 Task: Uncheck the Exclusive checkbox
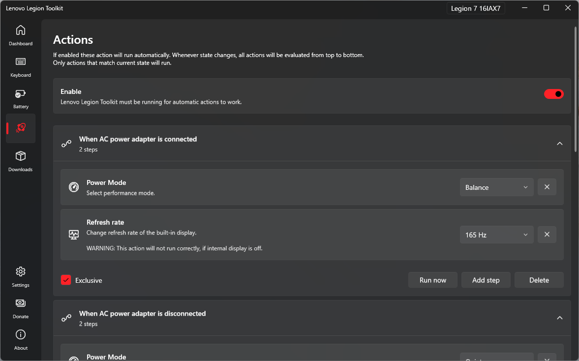[x=66, y=280]
